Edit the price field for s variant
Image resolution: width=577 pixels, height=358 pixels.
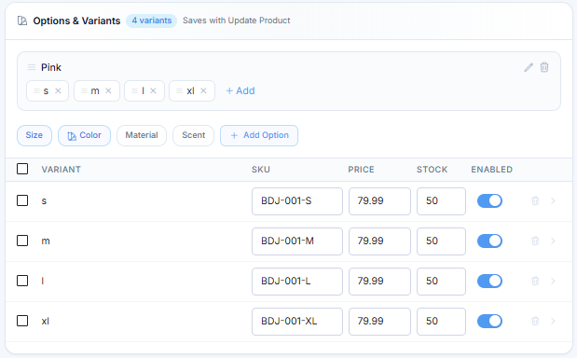pyautogui.click(x=379, y=201)
